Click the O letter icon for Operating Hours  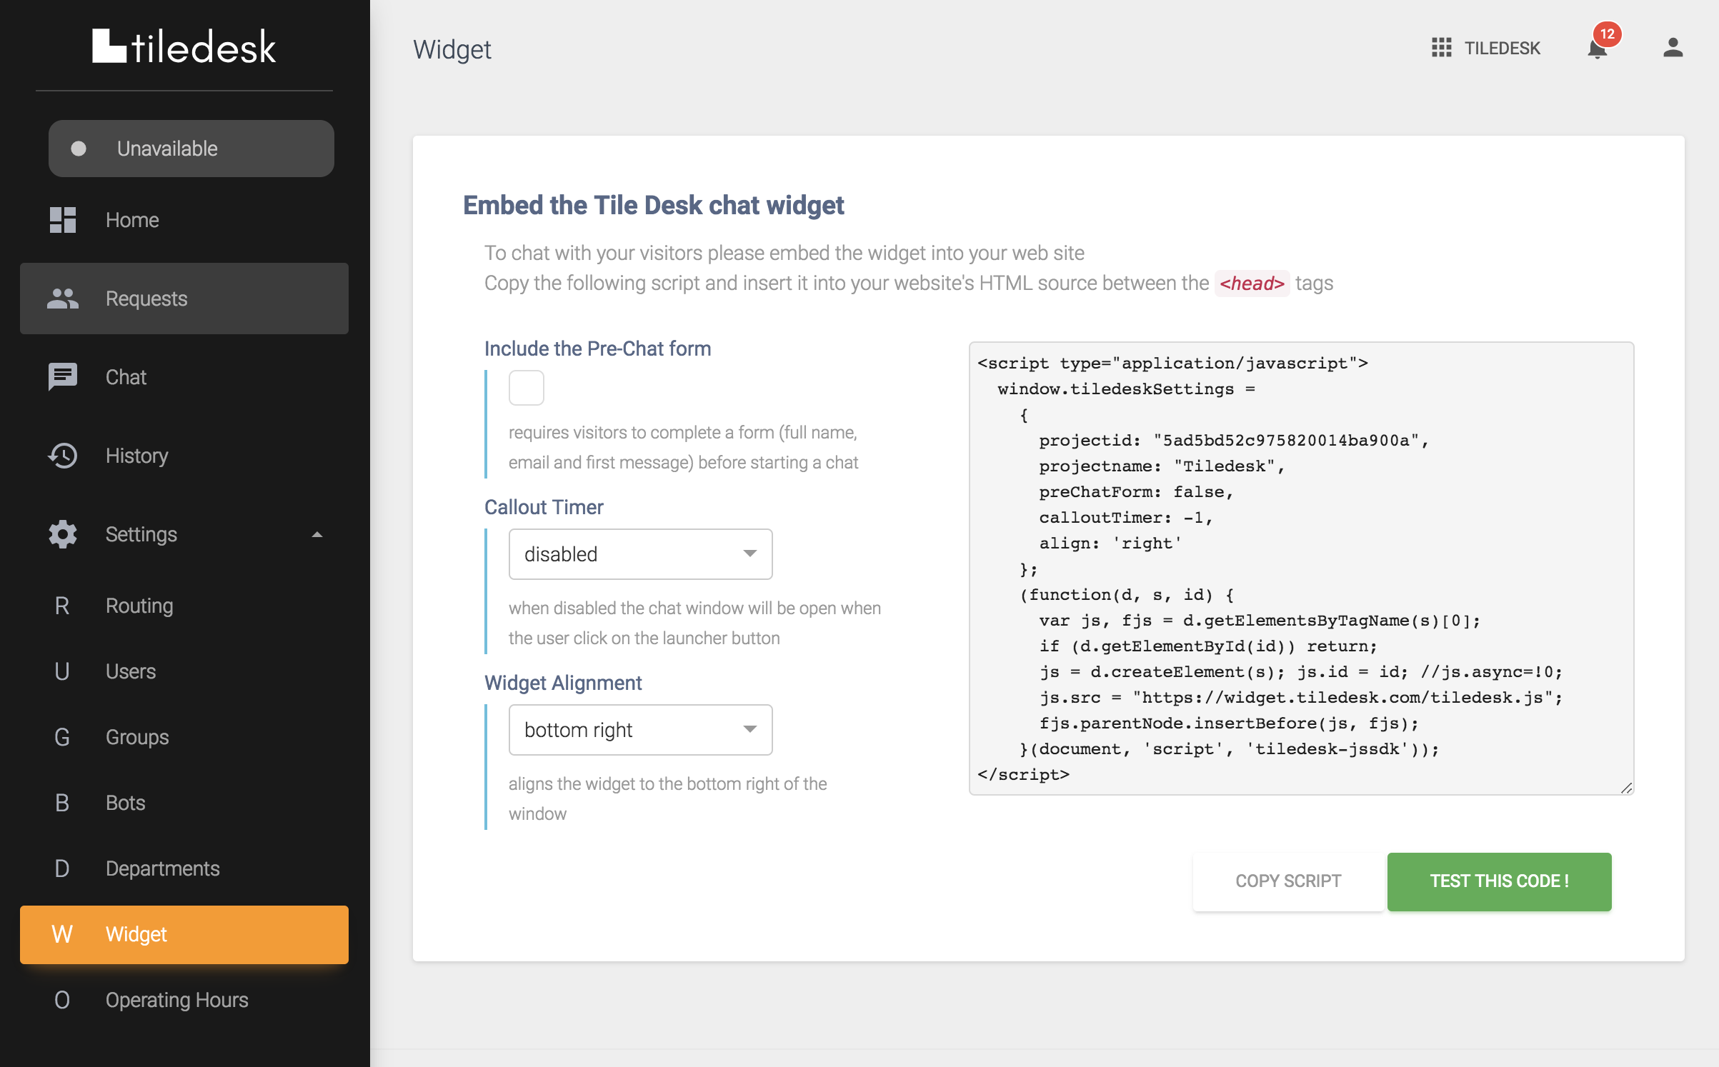coord(62,1000)
